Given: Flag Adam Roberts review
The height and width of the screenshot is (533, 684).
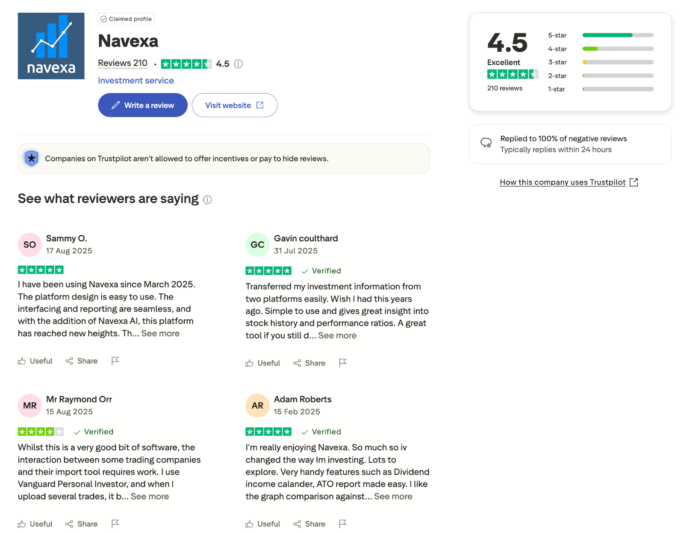Looking at the screenshot, I should tap(343, 524).
